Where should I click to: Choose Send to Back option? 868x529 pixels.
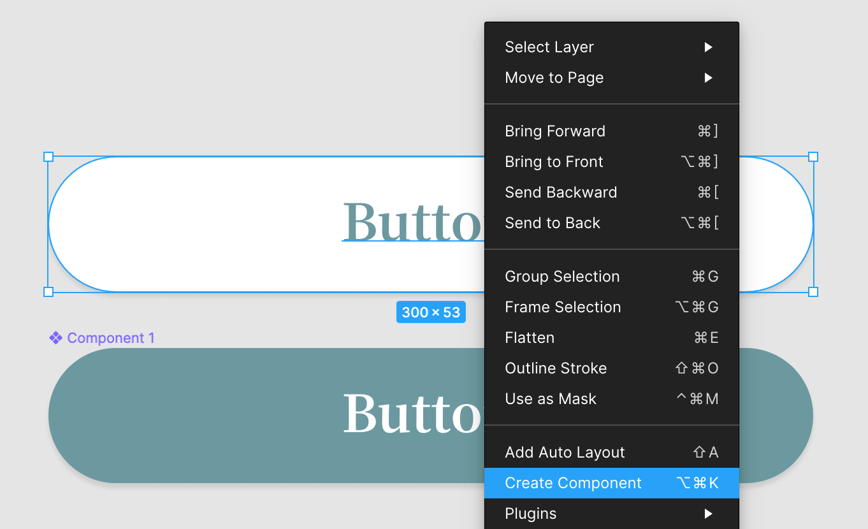click(x=553, y=223)
